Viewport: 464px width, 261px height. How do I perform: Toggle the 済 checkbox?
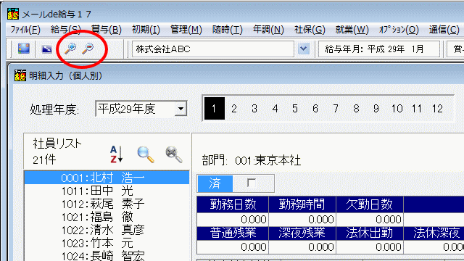[252, 183]
